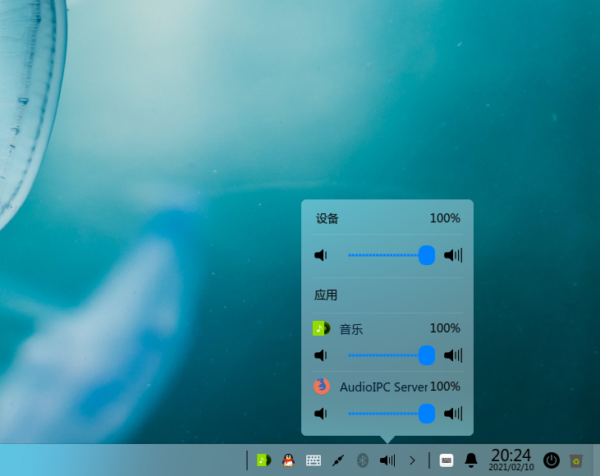
Task: Open the onscreen keyboard icon in the dock
Action: click(447, 460)
